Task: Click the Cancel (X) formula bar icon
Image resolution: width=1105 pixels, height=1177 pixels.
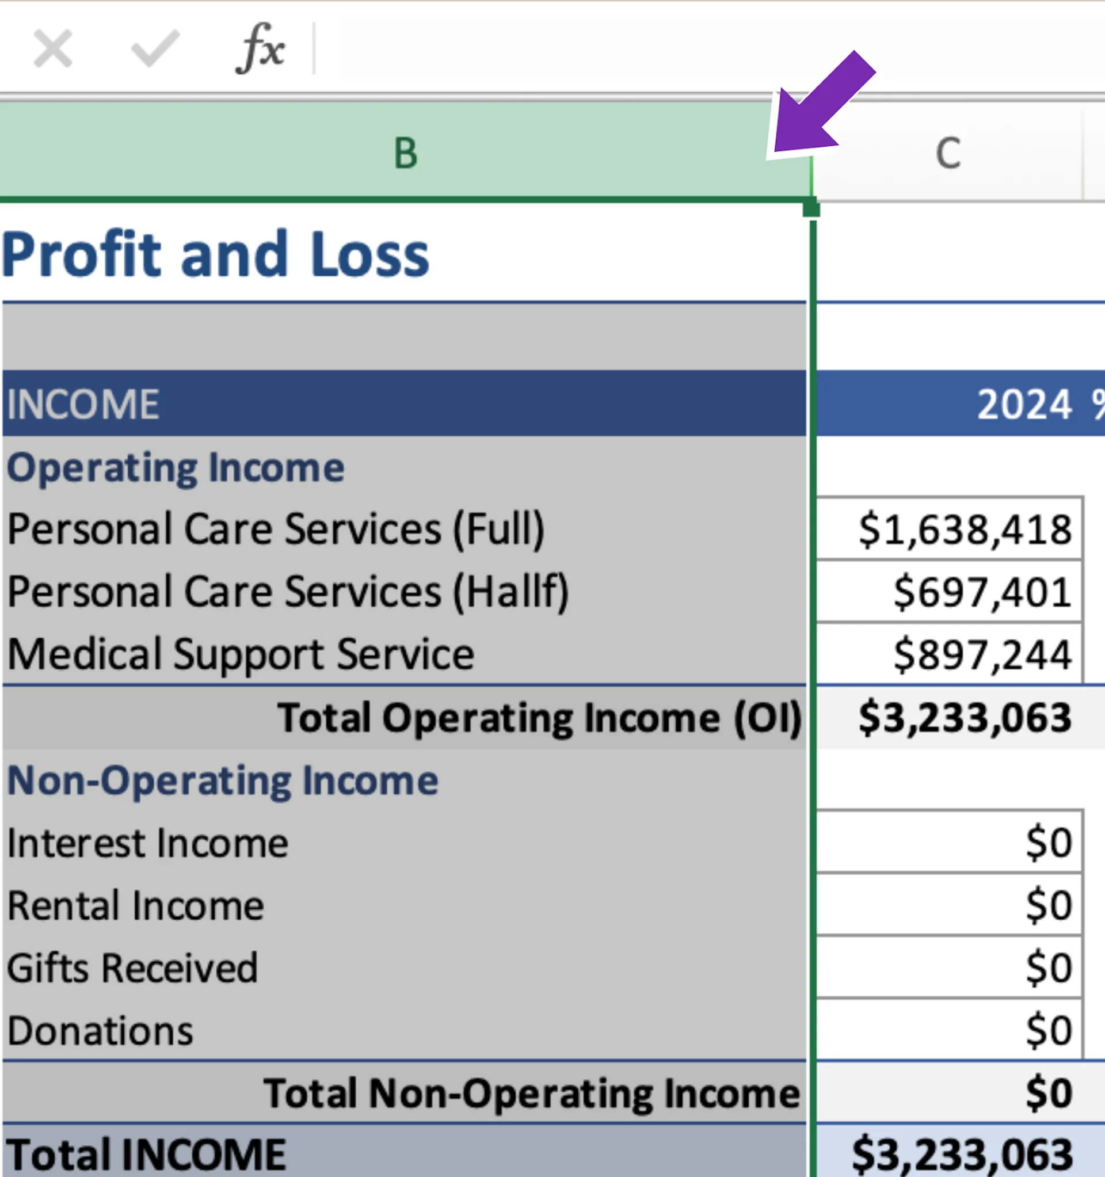Action: pos(53,49)
